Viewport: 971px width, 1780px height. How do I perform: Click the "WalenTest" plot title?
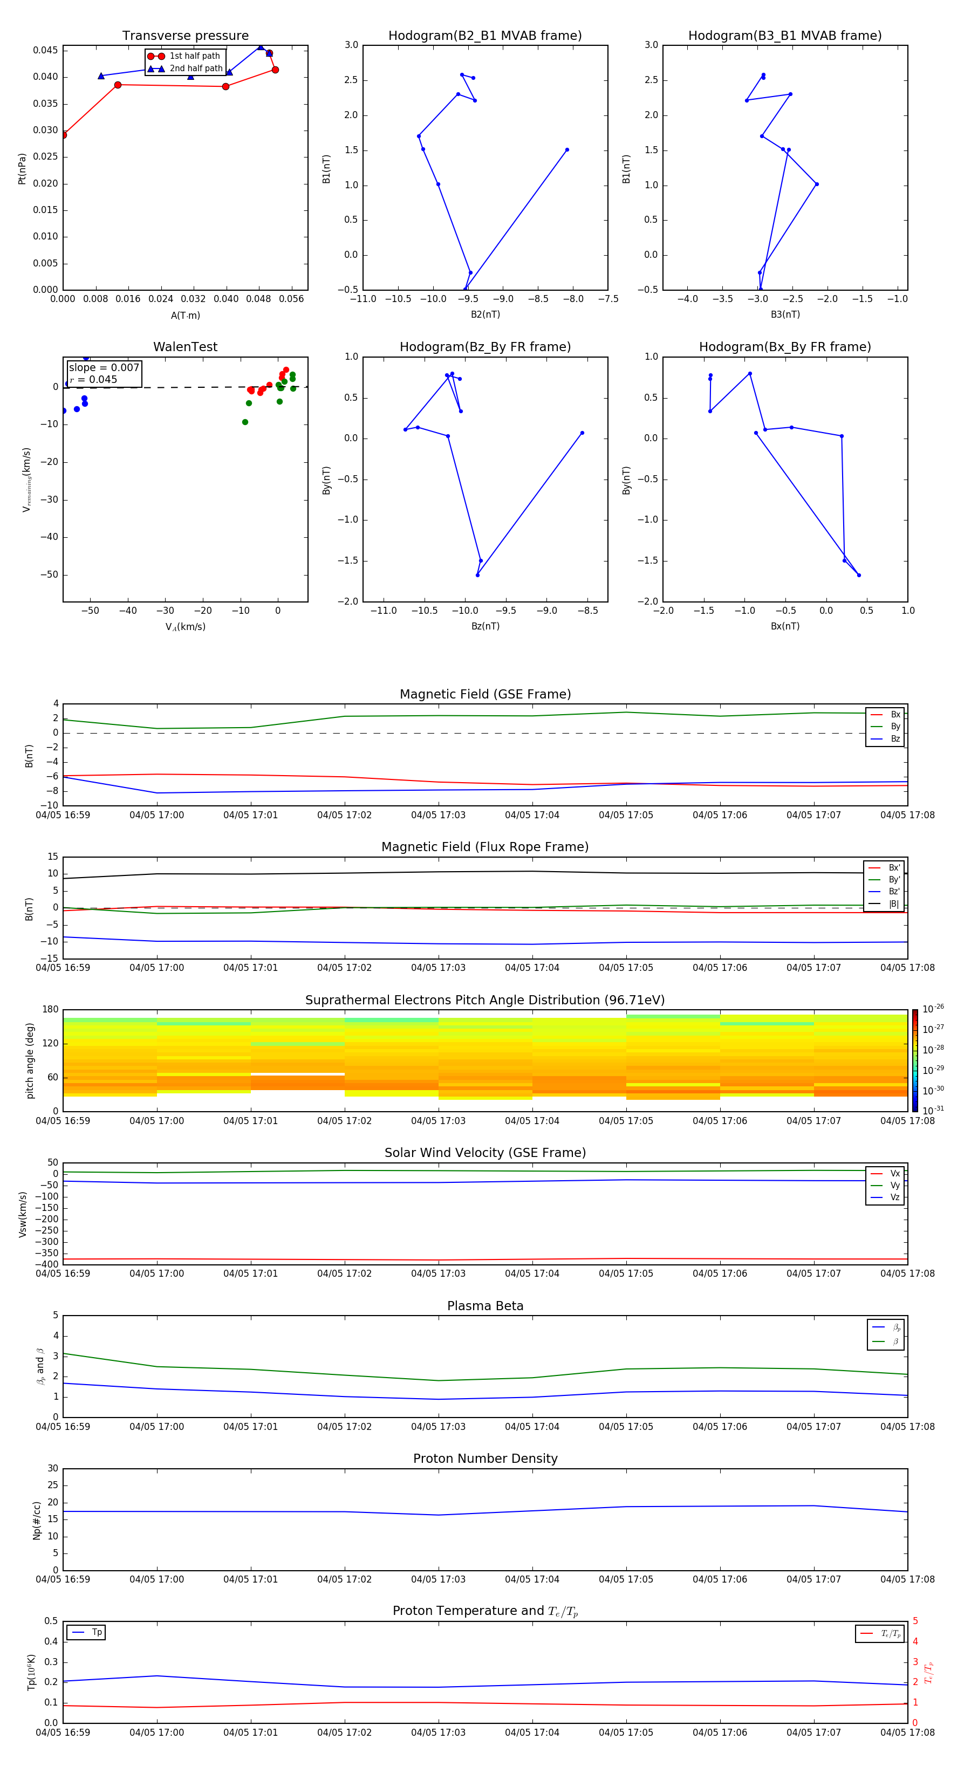pyautogui.click(x=185, y=347)
